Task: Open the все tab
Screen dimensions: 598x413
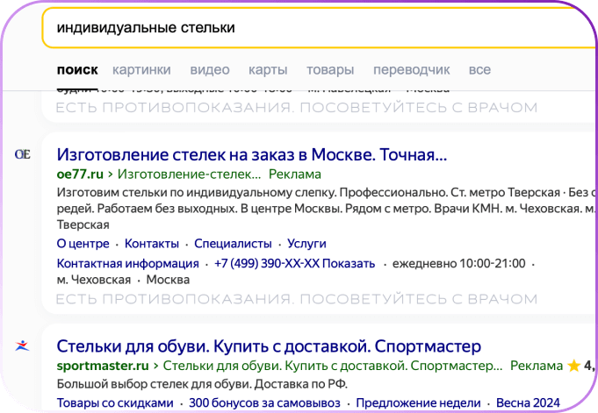Action: pos(479,70)
